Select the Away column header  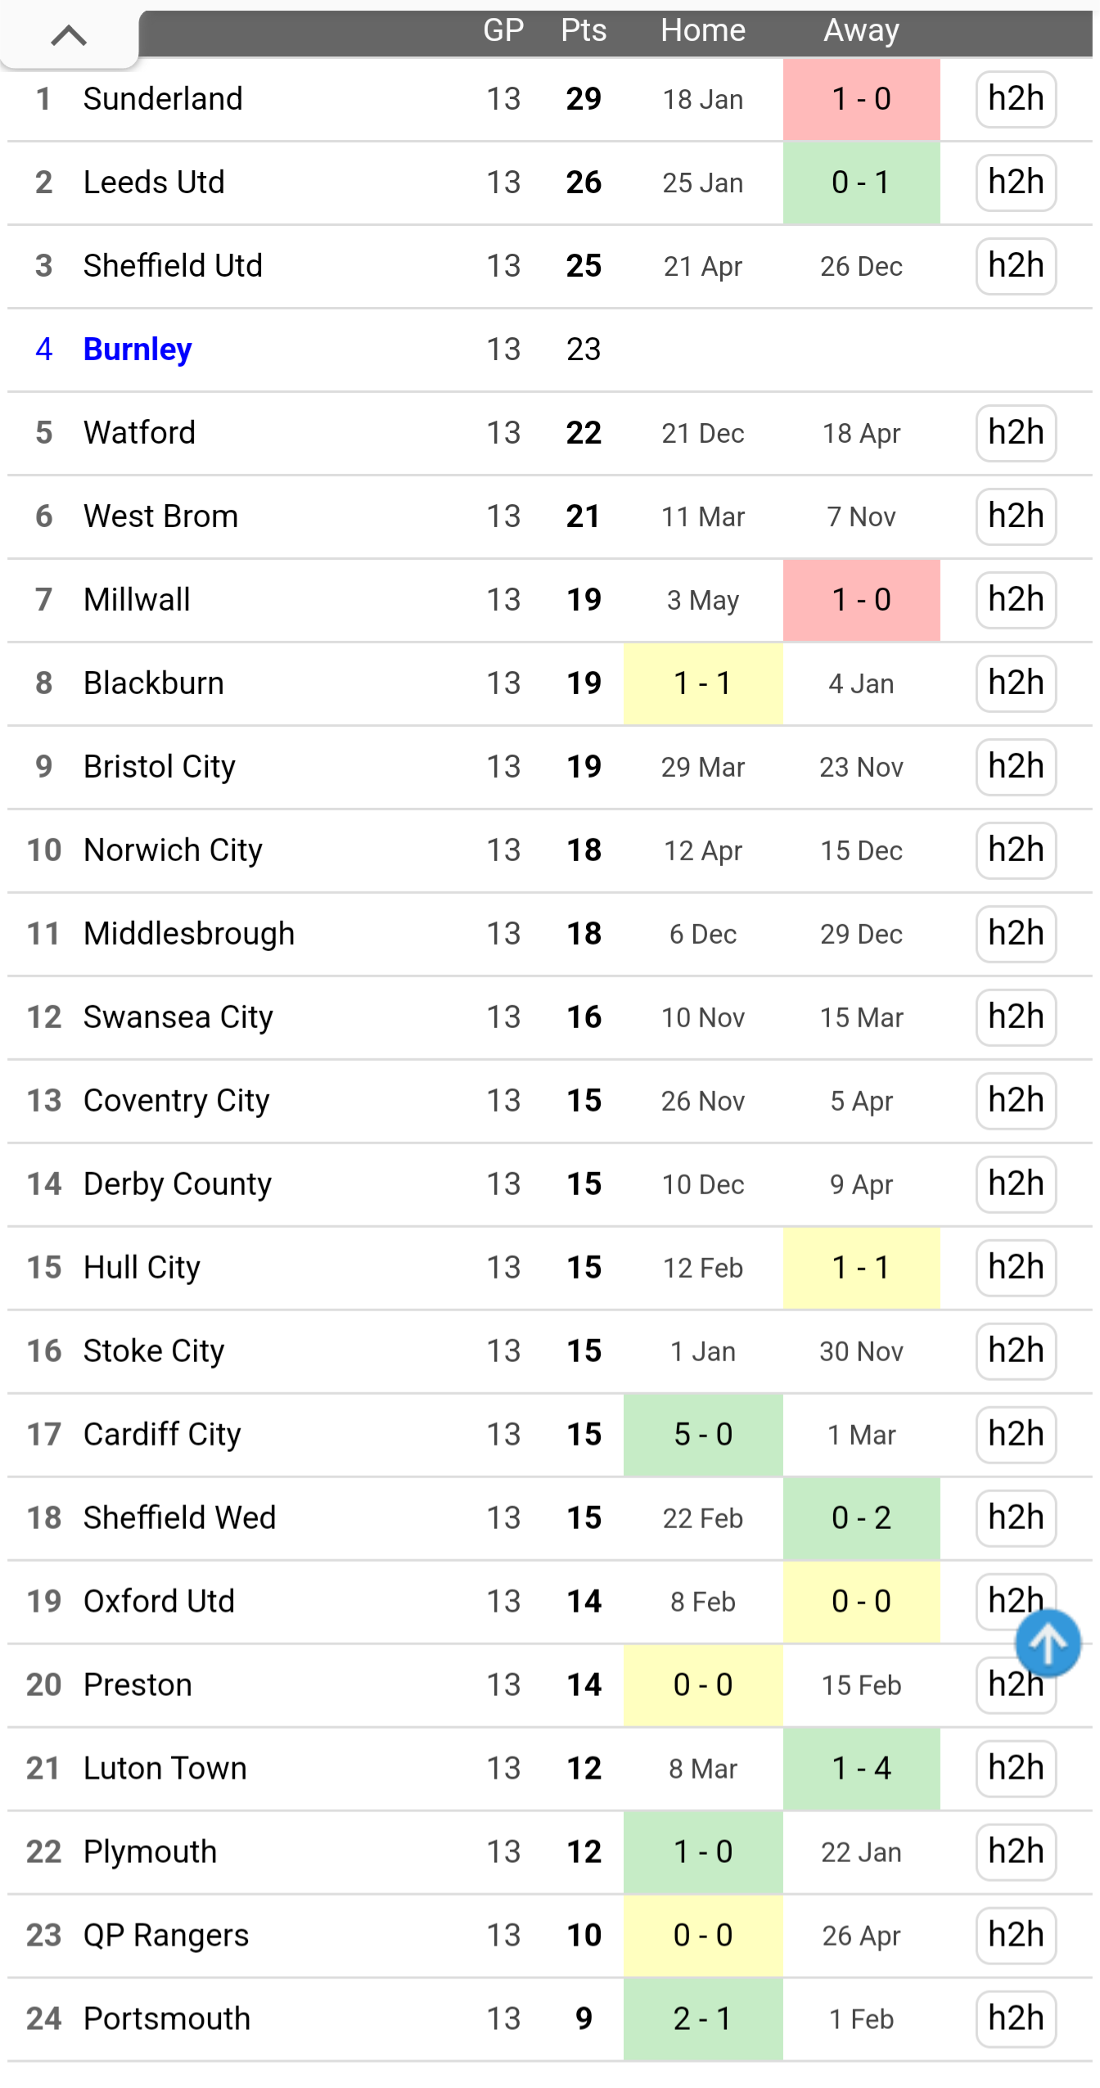tap(861, 30)
